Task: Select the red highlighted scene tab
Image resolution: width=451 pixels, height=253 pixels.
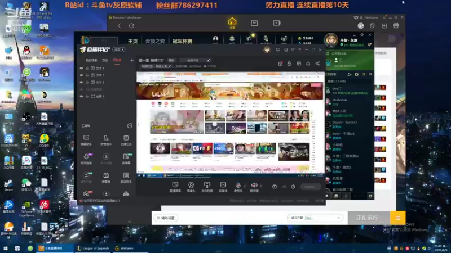Action: click(117, 60)
